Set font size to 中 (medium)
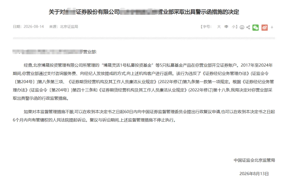Screen dimensions: 284x180 (x=226, y=27)
